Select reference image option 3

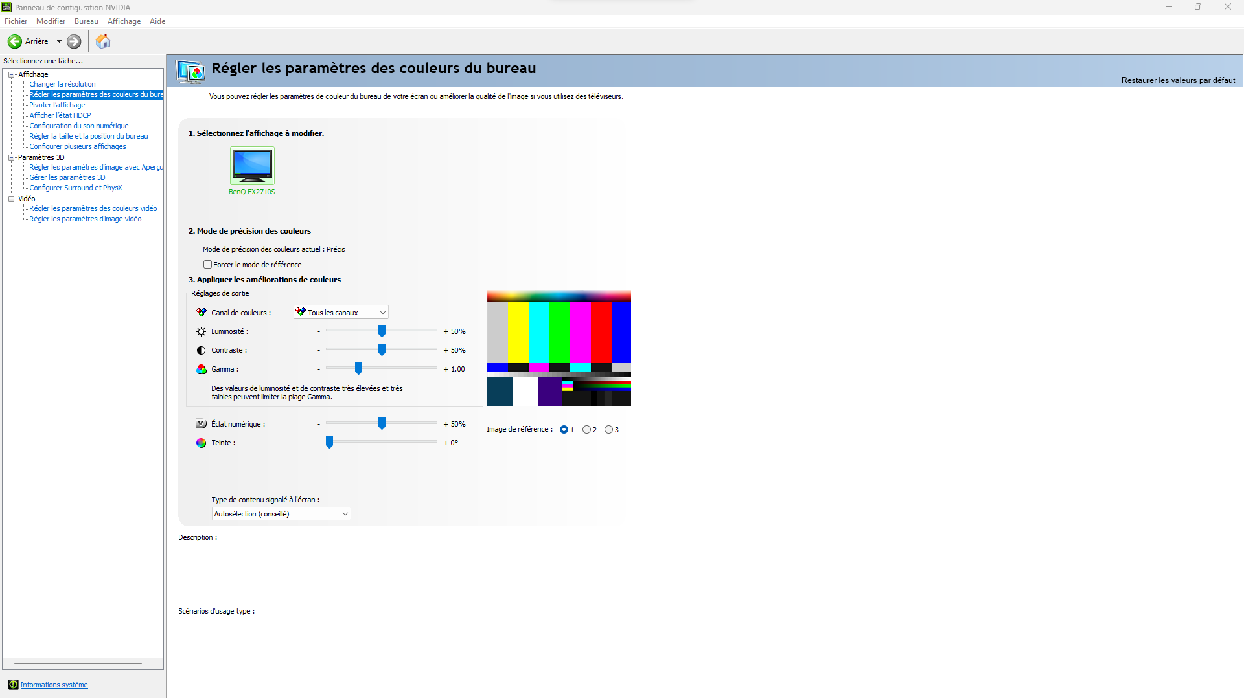coord(608,430)
